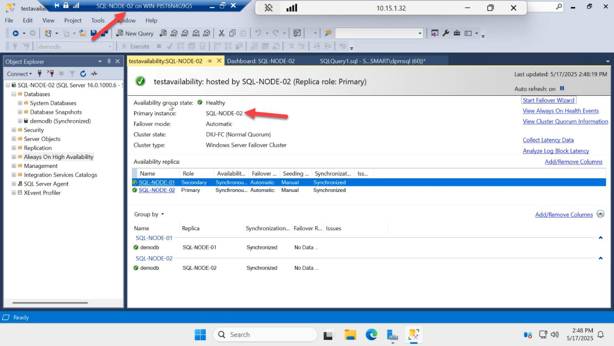Image resolution: width=614 pixels, height=346 pixels.
Task: Select demodb (Synchronized) in tree
Action: click(60, 121)
